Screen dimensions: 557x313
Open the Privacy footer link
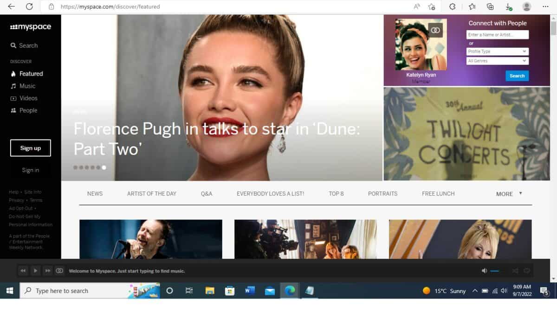[x=16, y=200]
